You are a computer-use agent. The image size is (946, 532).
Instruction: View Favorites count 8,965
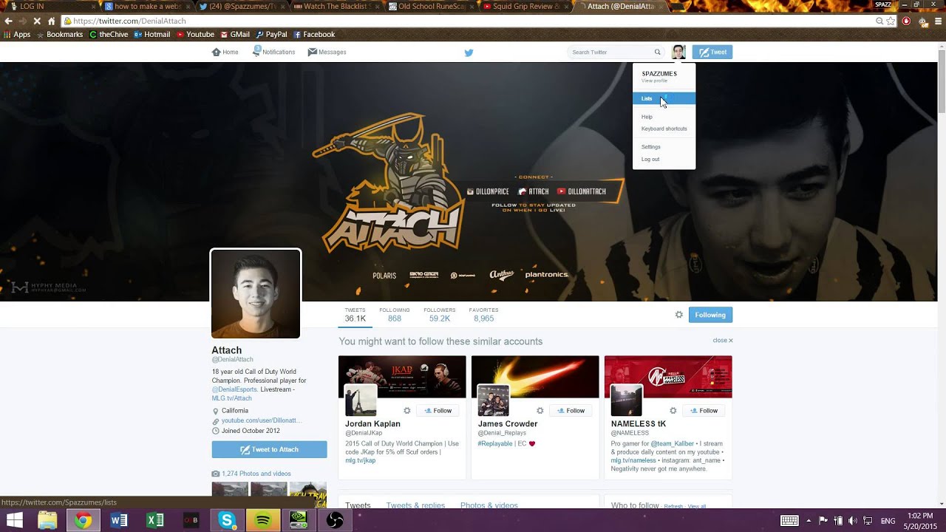(x=483, y=315)
